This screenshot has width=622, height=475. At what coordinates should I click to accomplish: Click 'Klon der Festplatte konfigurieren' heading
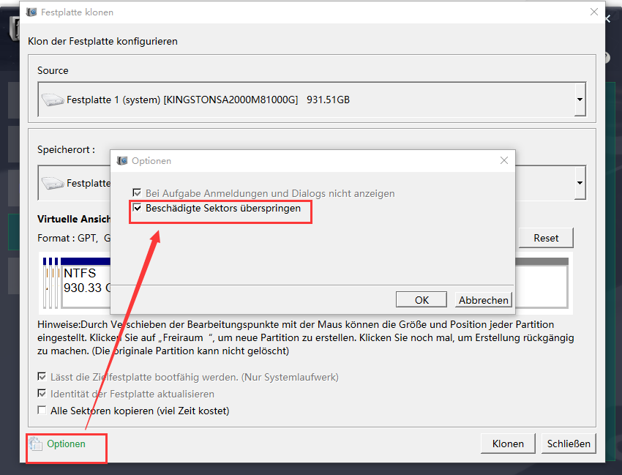pos(102,41)
